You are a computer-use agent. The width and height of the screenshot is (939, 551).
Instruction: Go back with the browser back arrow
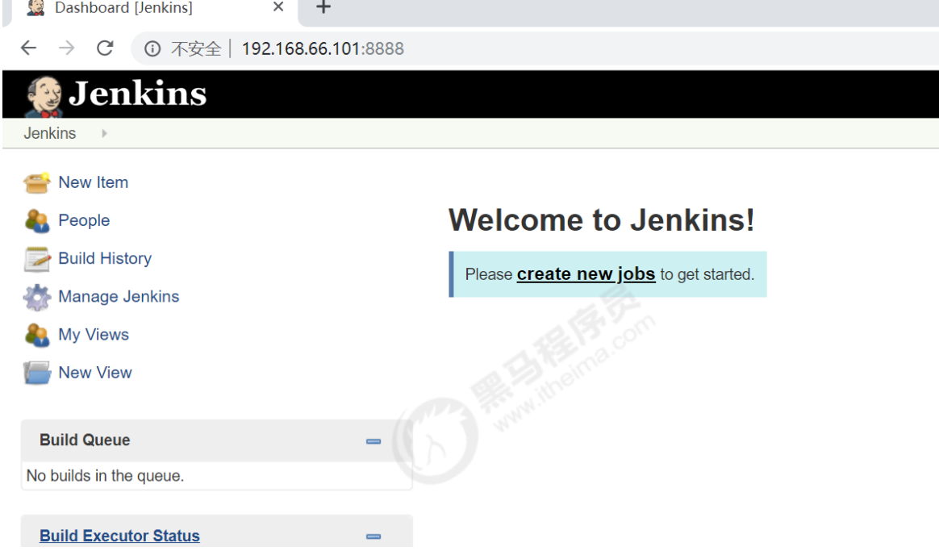(x=28, y=48)
